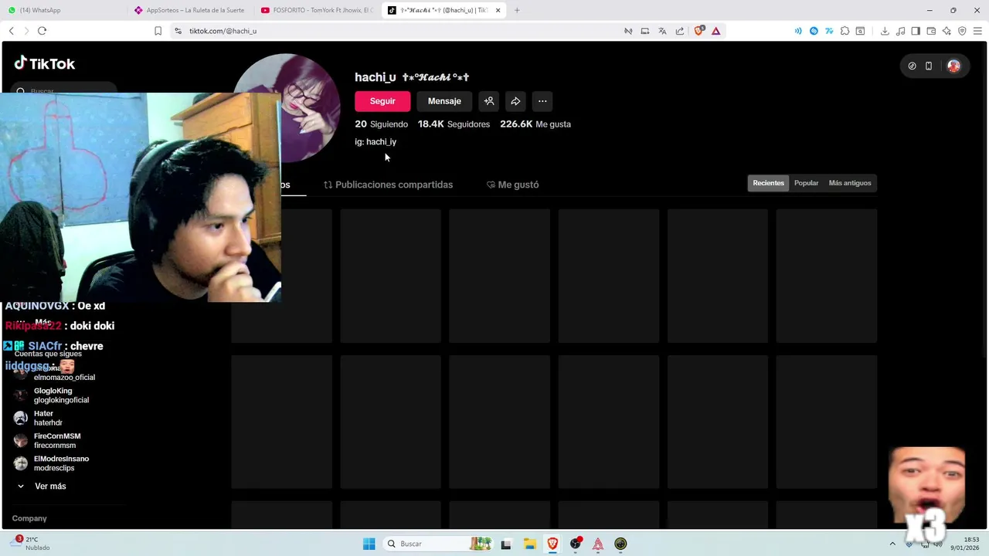Click the browser share page icon
The width and height of the screenshot is (989, 556).
point(680,31)
